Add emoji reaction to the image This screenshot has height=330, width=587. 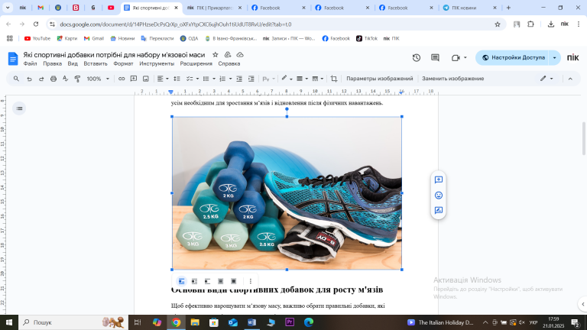tap(439, 196)
